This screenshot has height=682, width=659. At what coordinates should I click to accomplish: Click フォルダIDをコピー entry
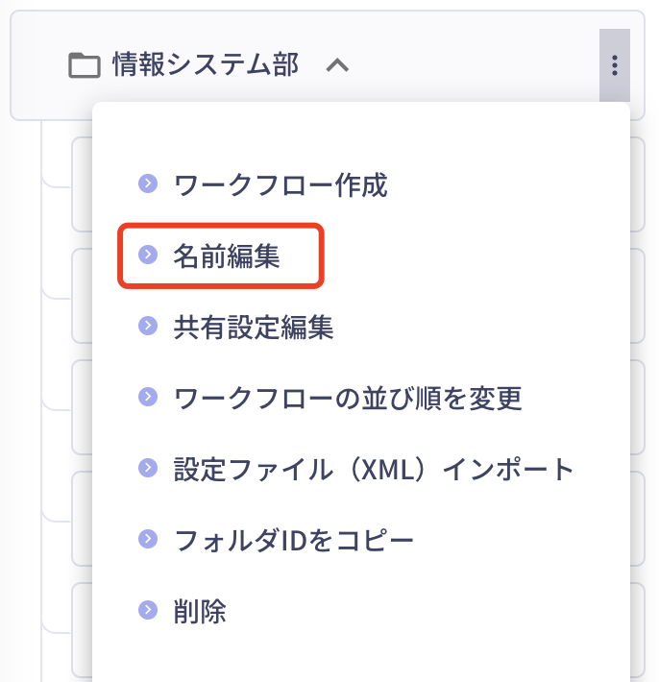pos(294,540)
